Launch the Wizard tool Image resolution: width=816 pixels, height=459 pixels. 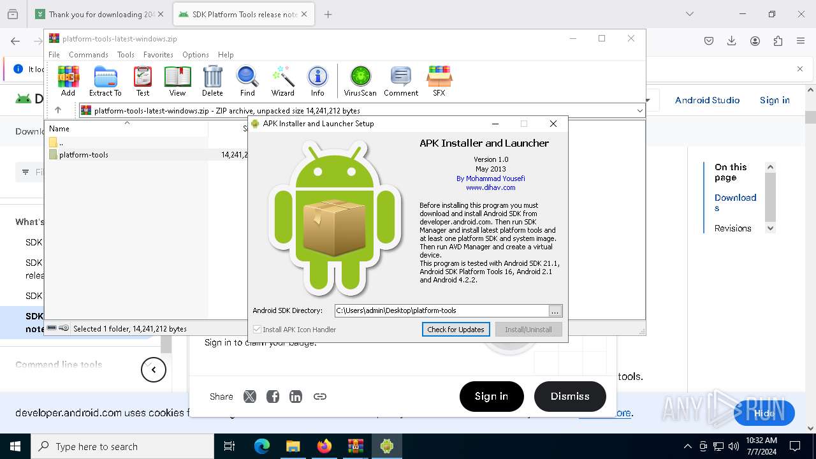pos(282,81)
